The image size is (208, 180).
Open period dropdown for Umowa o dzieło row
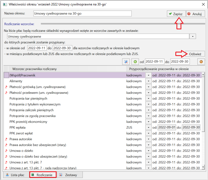(x=148, y=151)
